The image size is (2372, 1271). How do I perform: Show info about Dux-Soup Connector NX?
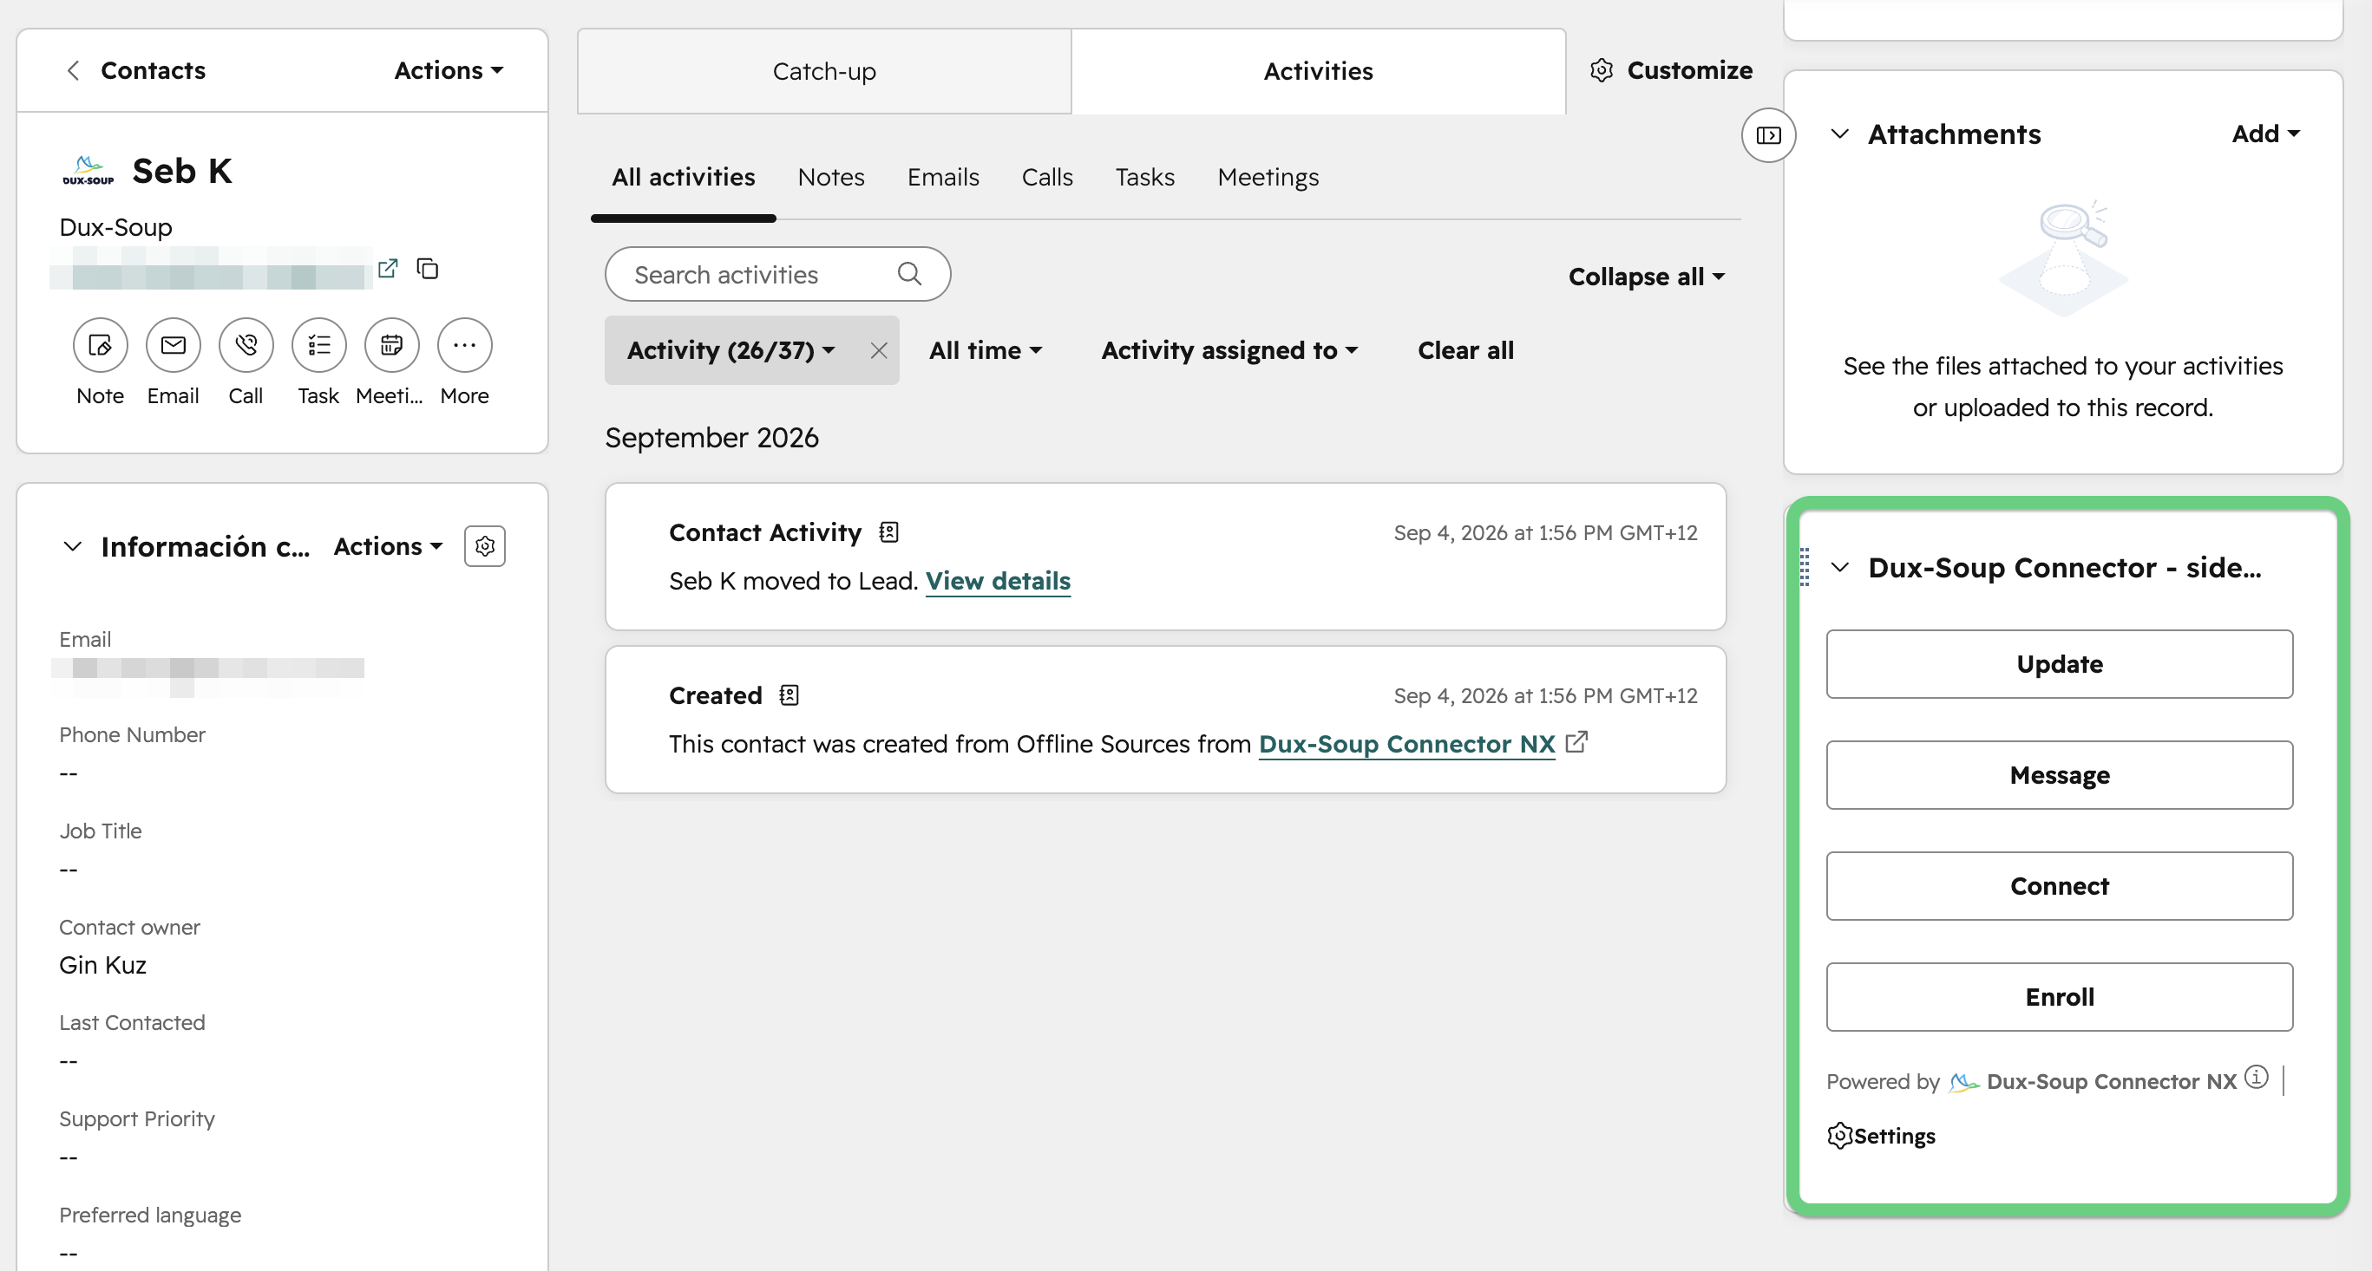pos(2255,1077)
